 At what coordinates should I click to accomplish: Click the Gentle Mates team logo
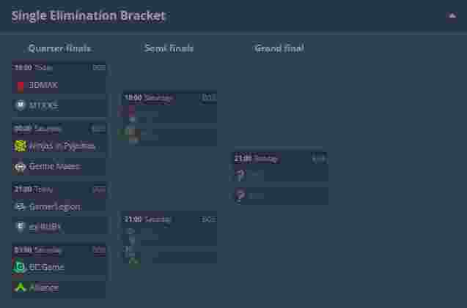[20, 166]
